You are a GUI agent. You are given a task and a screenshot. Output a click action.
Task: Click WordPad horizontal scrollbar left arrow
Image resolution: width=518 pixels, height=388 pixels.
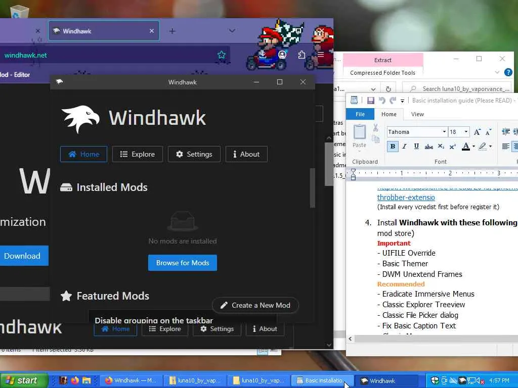point(350,339)
